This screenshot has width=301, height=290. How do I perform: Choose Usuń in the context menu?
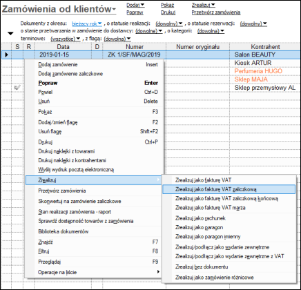pos(95,101)
